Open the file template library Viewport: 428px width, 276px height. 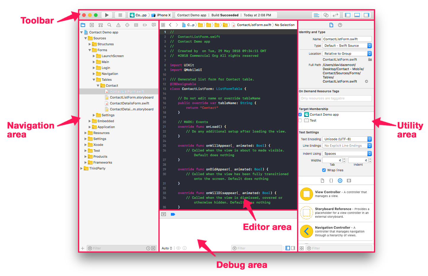[x=322, y=180]
